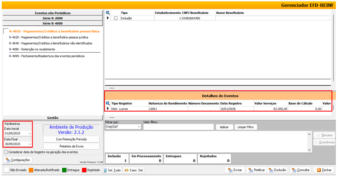Screen dimensions: 338x177
Task: Open the Data Final date dropdown
Action: (29, 145)
